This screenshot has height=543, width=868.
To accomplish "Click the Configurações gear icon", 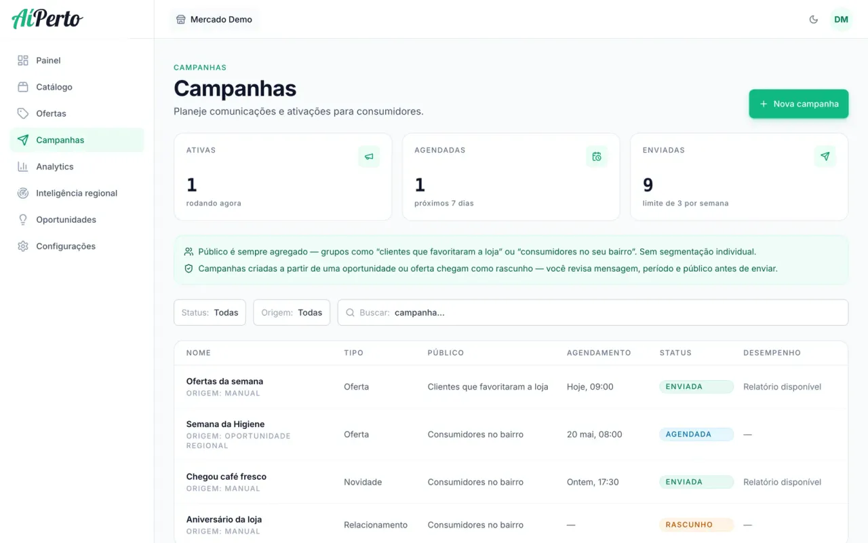I will click(23, 246).
